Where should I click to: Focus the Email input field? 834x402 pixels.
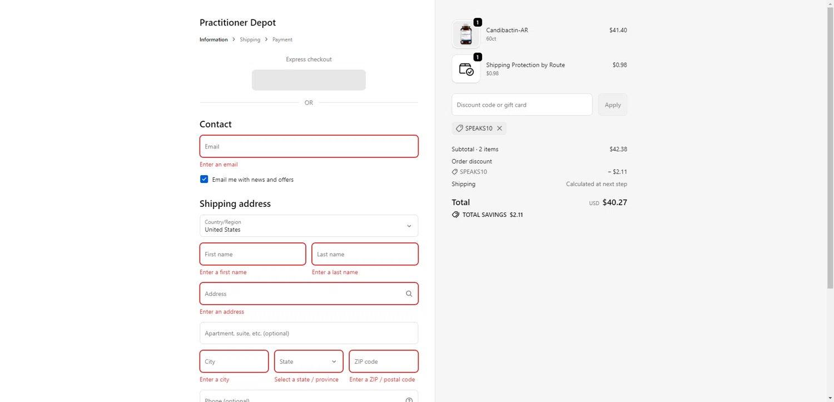(x=309, y=146)
